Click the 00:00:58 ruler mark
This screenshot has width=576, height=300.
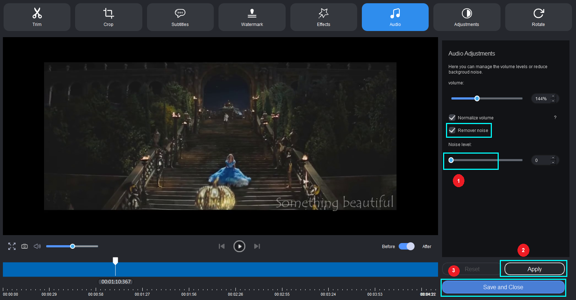(x=96, y=294)
